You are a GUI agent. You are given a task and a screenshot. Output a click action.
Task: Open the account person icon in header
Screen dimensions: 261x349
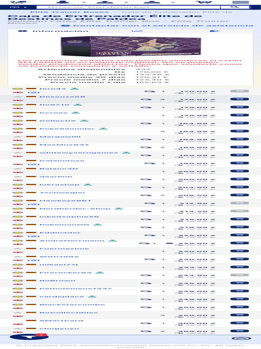coord(63,2)
